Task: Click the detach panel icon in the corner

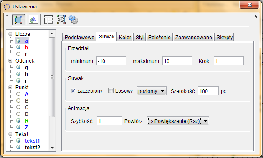Action: [x=255, y=16]
